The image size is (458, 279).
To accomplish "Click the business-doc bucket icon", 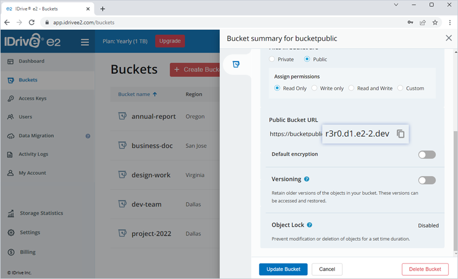I will (122, 145).
